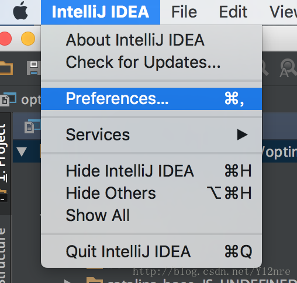The image size is (297, 283).
Task: Click the Open folder icon in toolbar
Action: coord(6,68)
